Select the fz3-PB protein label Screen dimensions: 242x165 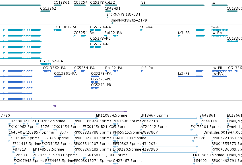tap(183, 73)
